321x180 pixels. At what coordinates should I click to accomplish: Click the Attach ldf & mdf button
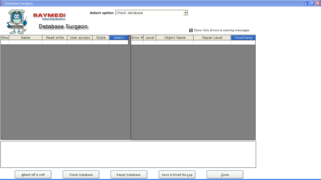point(33,175)
